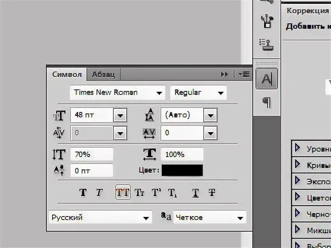The image size is (331, 248).
Task: Toggle Faux Bold text style
Action: [x=83, y=192]
